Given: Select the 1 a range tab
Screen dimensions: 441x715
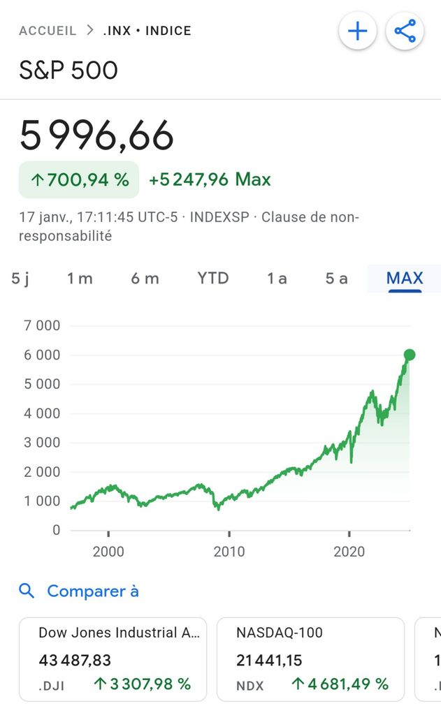Looking at the screenshot, I should click(277, 279).
